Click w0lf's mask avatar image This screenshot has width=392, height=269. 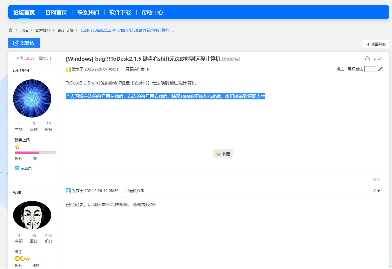pos(32,215)
